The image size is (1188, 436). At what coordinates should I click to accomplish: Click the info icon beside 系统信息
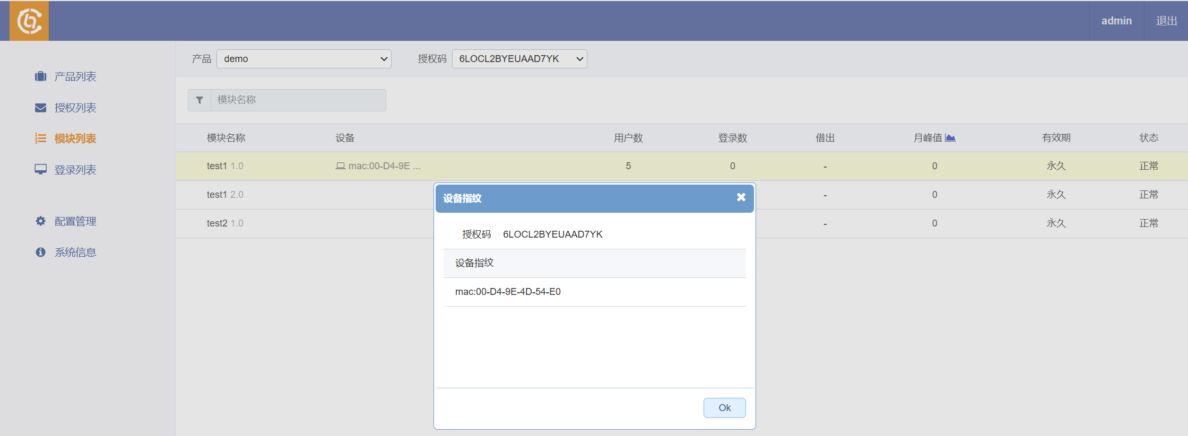[x=40, y=252]
